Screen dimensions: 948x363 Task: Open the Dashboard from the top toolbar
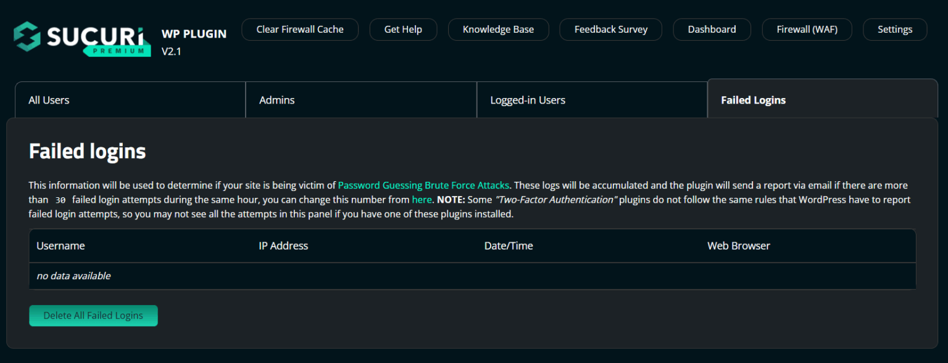point(712,29)
